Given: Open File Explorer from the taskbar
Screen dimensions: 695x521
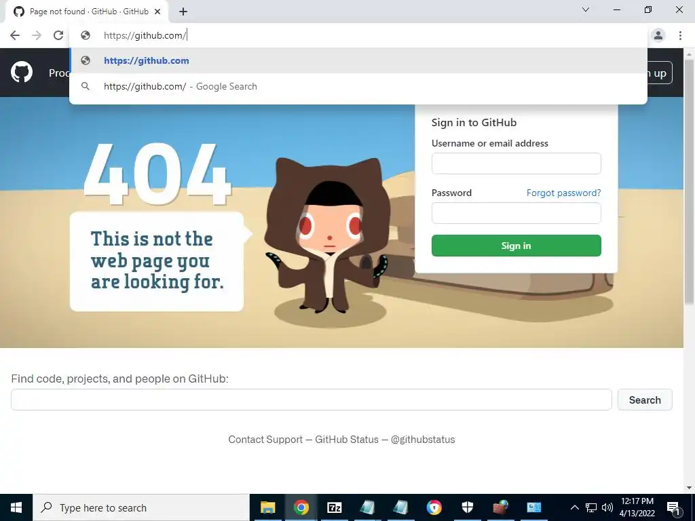Looking at the screenshot, I should (x=267, y=507).
